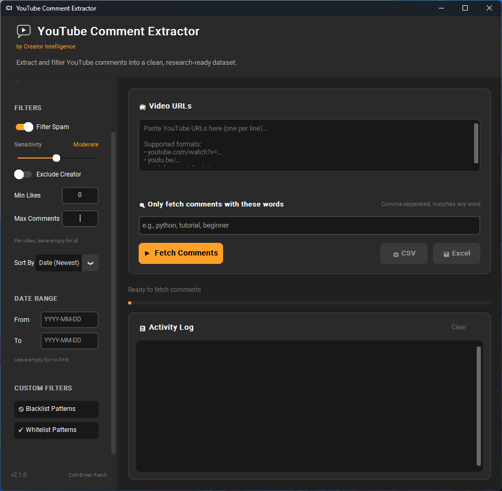Maximize the YouTube Comment Extractor window

(x=465, y=8)
